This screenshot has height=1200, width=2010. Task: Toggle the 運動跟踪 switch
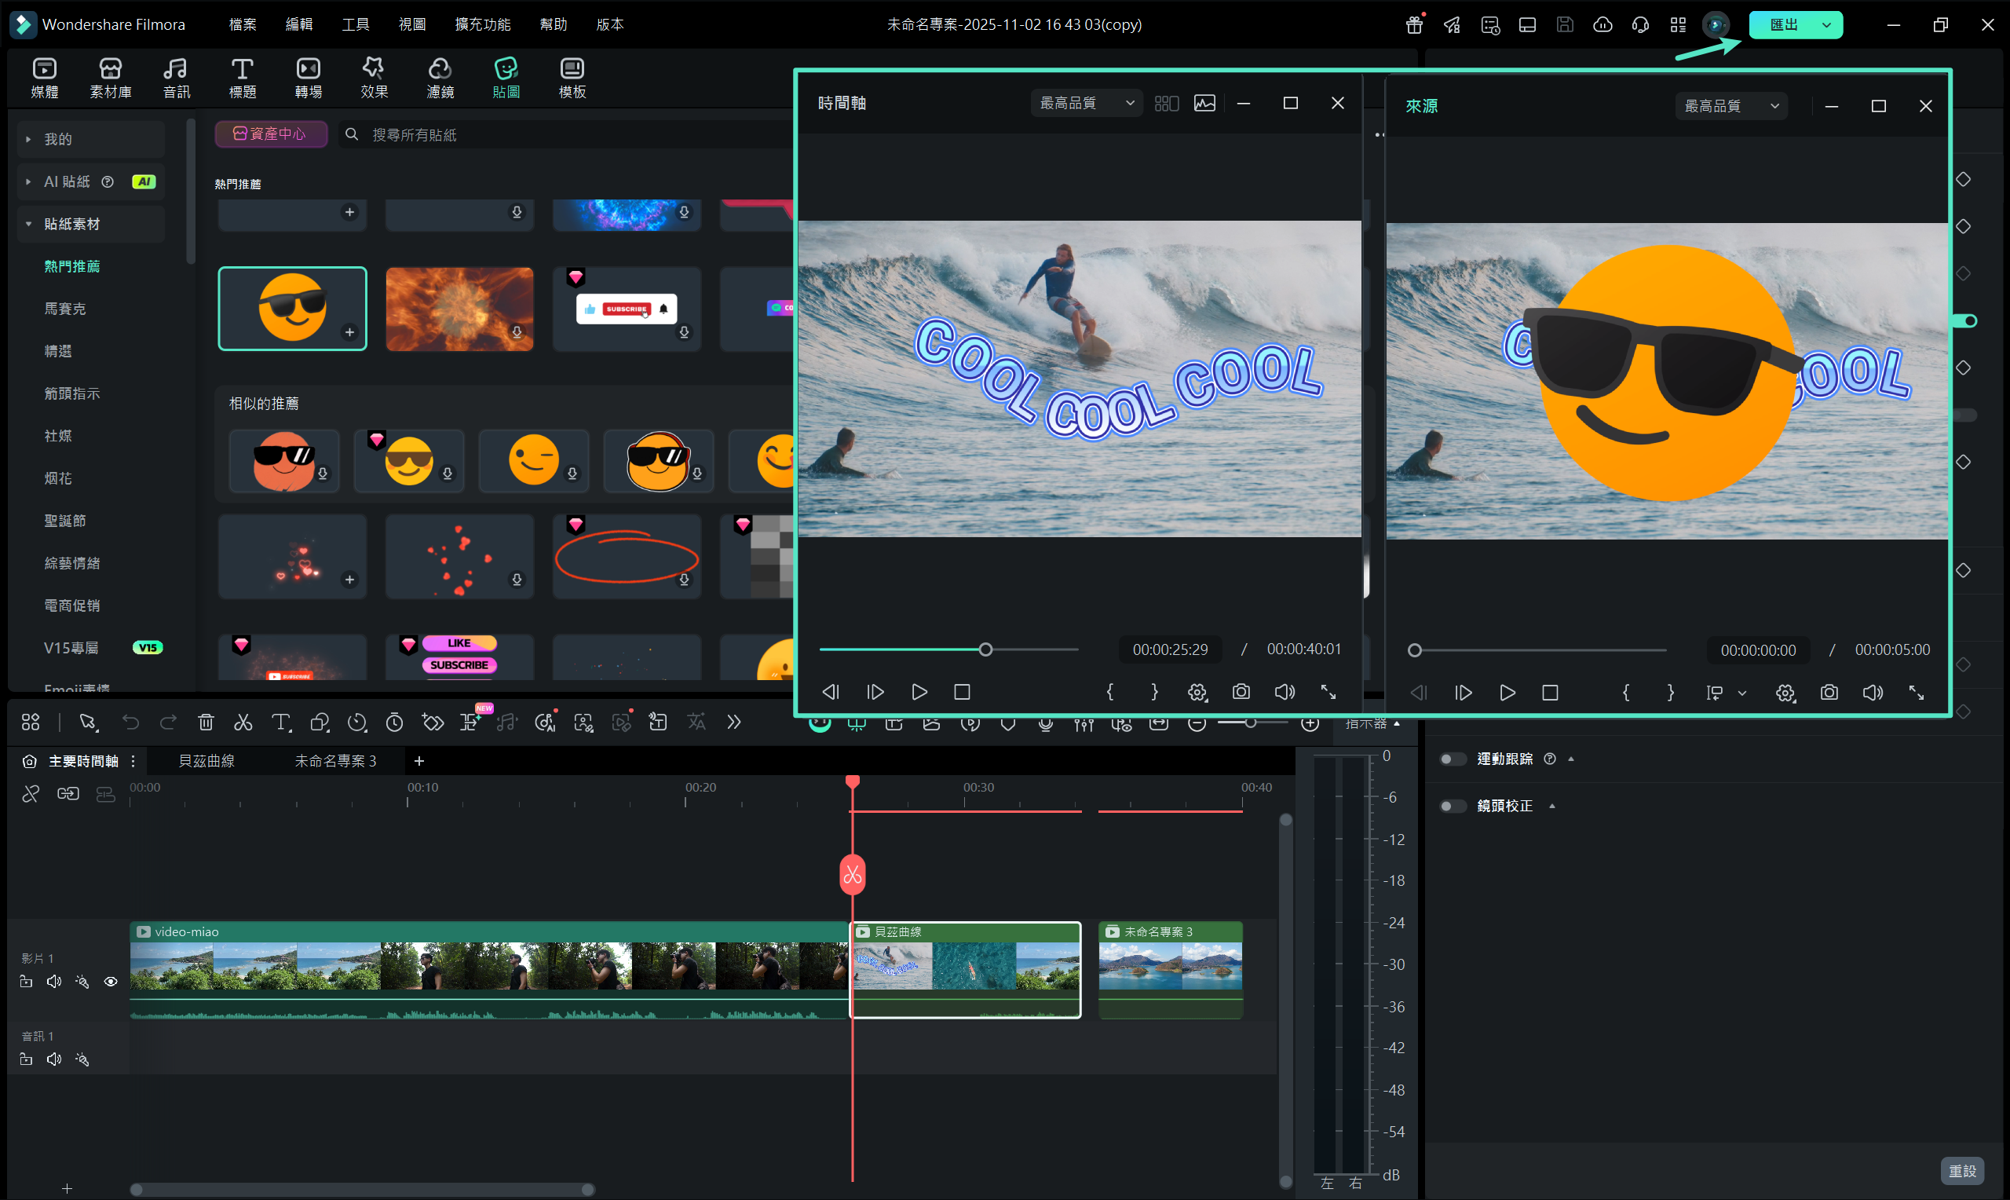pos(1452,759)
